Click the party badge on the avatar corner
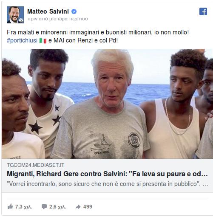213x217 pixels. tap(21, 20)
